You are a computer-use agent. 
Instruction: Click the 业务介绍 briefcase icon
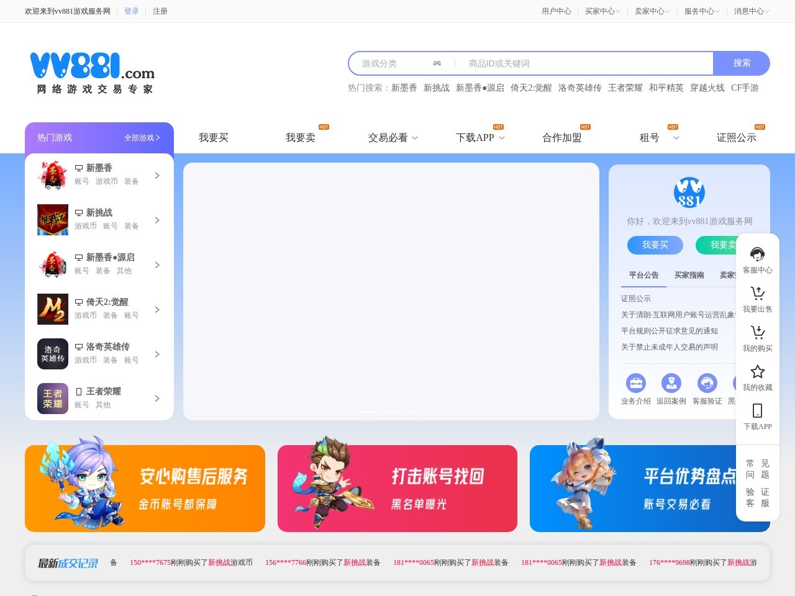[x=636, y=383]
